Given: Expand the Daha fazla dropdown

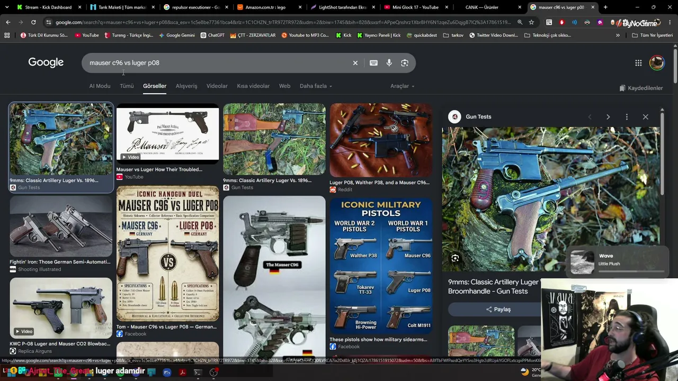Looking at the screenshot, I should click(316, 86).
